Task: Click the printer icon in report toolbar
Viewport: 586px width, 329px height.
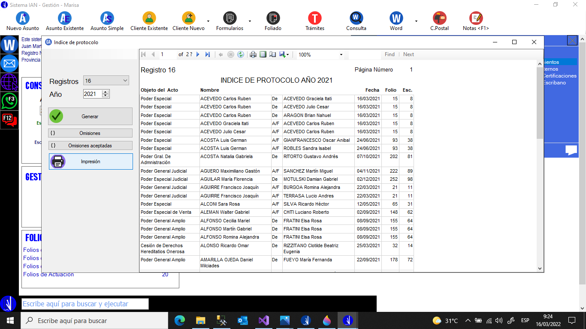Action: point(253,54)
